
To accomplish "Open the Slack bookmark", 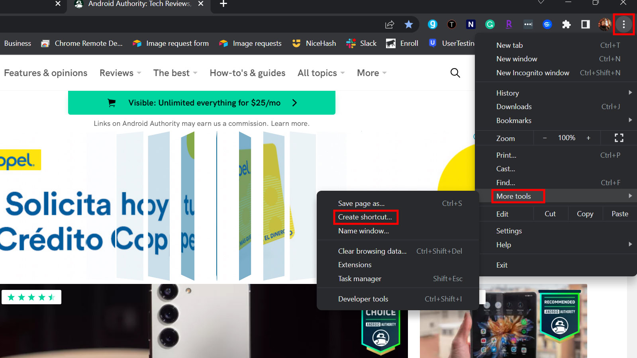I will (x=361, y=43).
